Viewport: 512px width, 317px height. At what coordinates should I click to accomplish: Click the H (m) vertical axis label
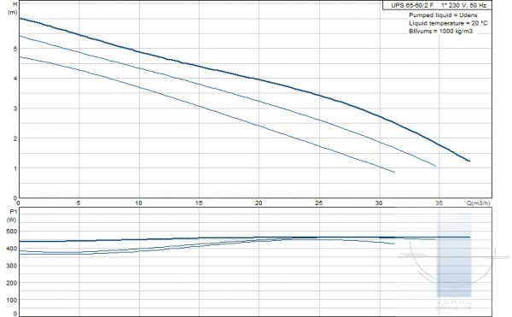click(x=14, y=9)
